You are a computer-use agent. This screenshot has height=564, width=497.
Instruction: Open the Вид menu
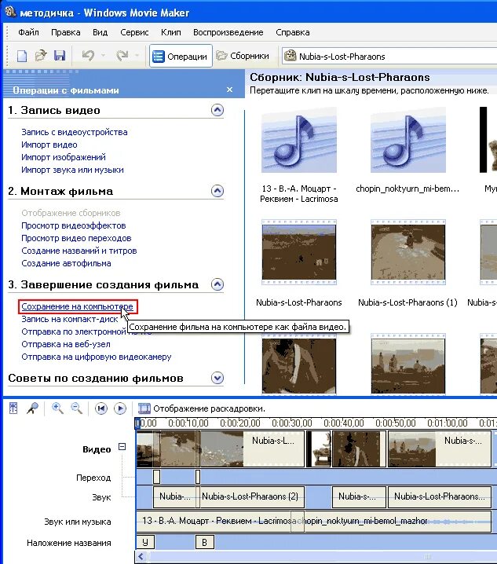(100, 32)
